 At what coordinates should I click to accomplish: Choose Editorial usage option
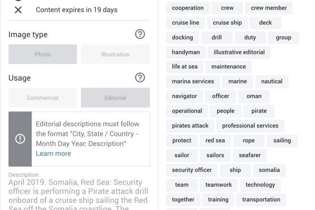115,98
